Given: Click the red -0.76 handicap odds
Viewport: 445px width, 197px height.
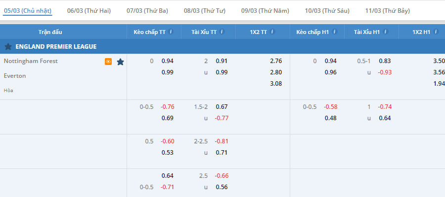Looking at the screenshot, I should click(167, 106).
